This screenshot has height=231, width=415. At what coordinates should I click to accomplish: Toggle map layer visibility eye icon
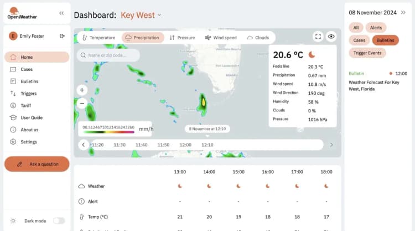pyautogui.click(x=331, y=37)
